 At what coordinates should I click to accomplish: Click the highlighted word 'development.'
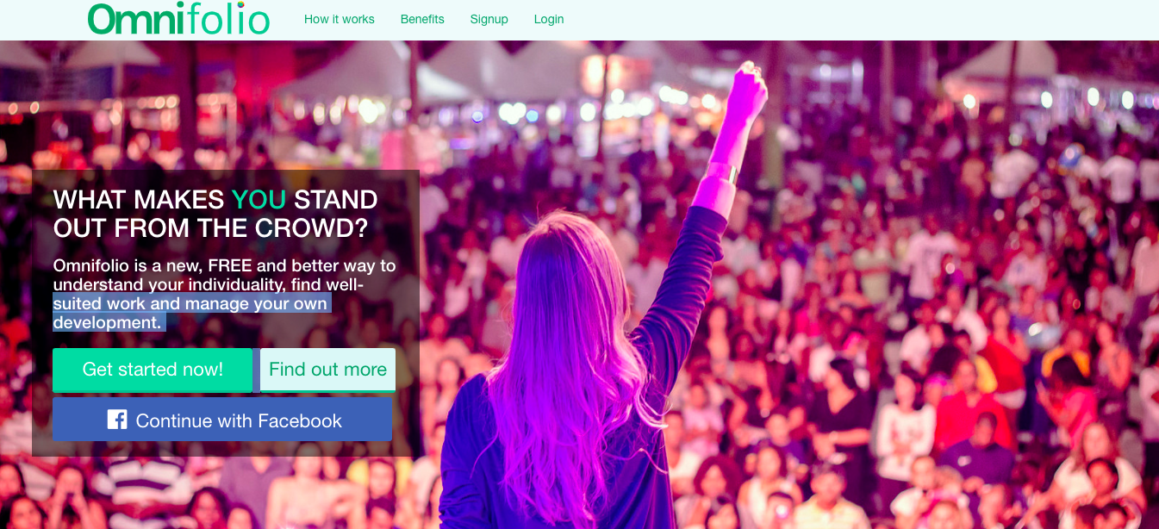(108, 323)
